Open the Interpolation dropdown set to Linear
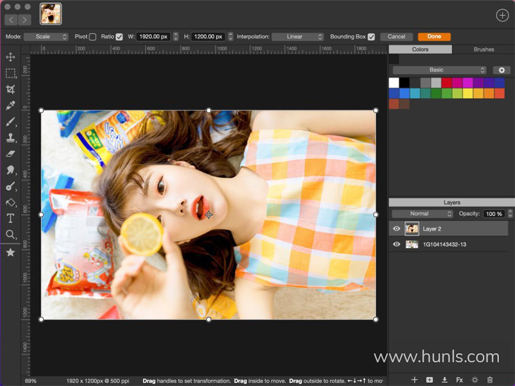The height and width of the screenshot is (386, 515). (297, 37)
